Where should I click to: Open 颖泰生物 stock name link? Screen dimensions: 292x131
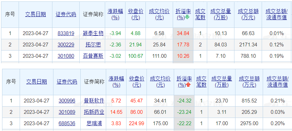pos(93,33)
